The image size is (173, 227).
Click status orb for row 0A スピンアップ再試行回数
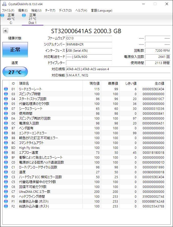coord(6,118)
